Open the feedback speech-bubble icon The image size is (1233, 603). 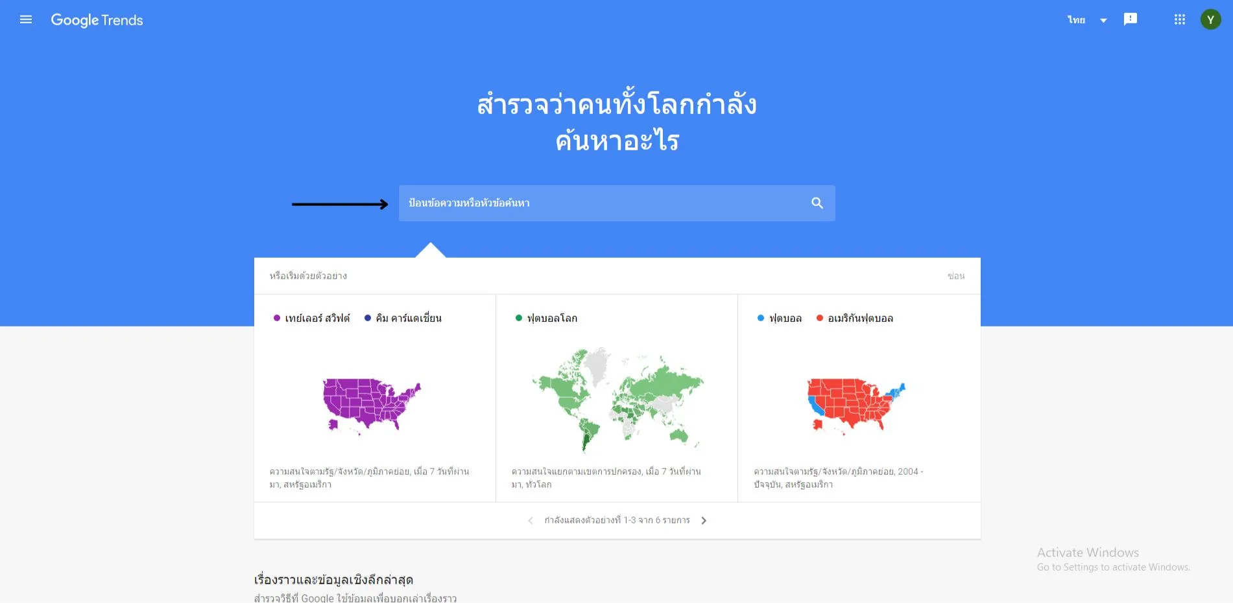[x=1131, y=19]
